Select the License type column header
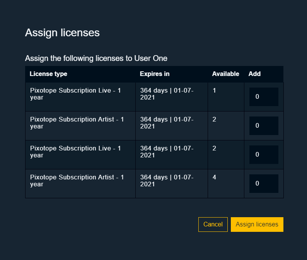 click(48, 74)
